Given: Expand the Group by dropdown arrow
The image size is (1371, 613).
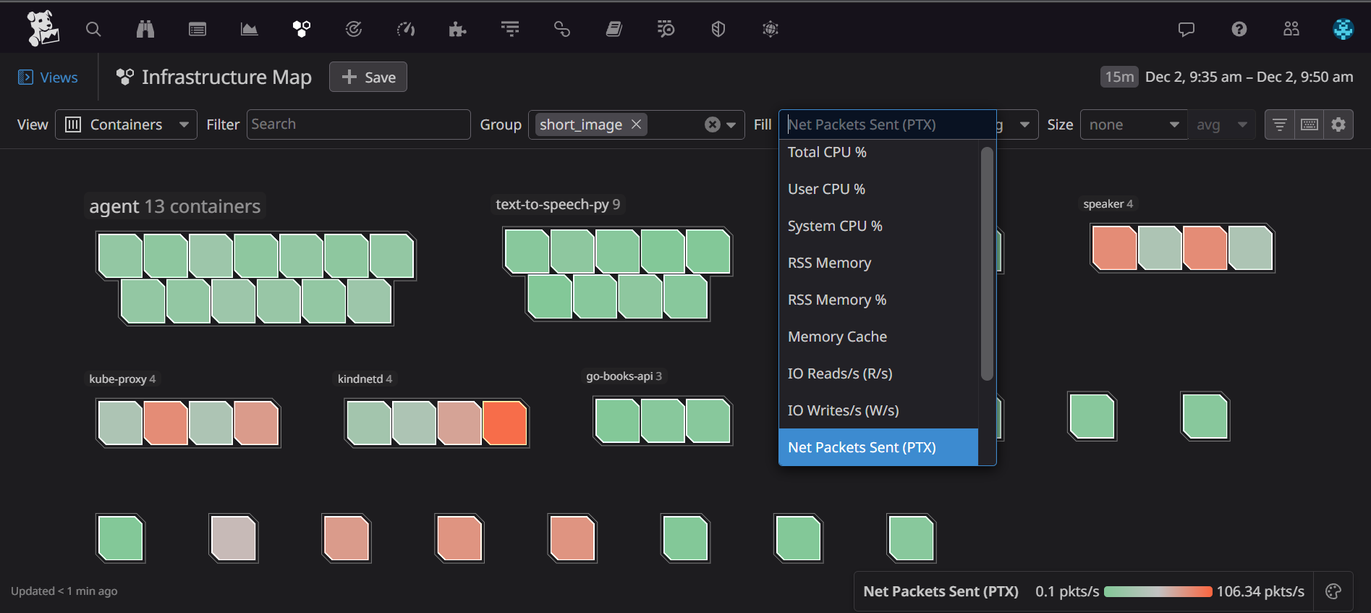Looking at the screenshot, I should click(731, 124).
